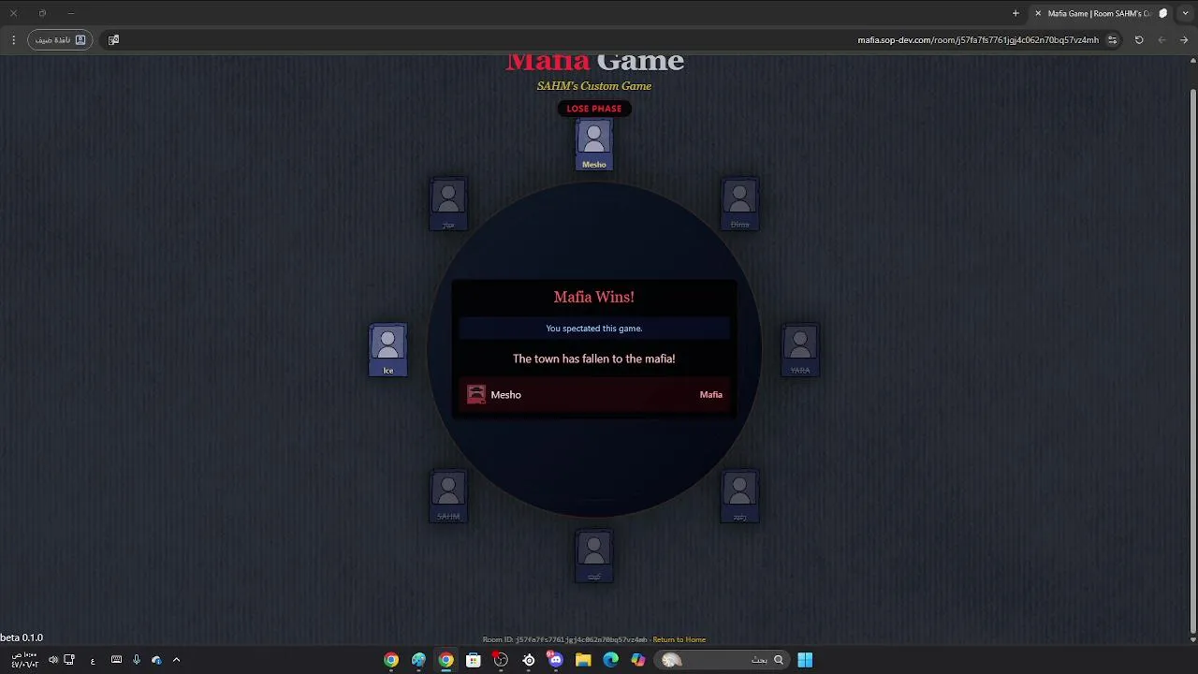The width and height of the screenshot is (1198, 674).
Task: Click the Return to Home link
Action: pyautogui.click(x=679, y=639)
